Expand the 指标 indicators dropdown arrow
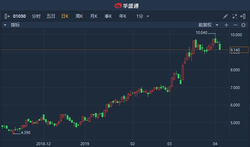The width and height of the screenshot is (250, 147). (x=5, y=25)
